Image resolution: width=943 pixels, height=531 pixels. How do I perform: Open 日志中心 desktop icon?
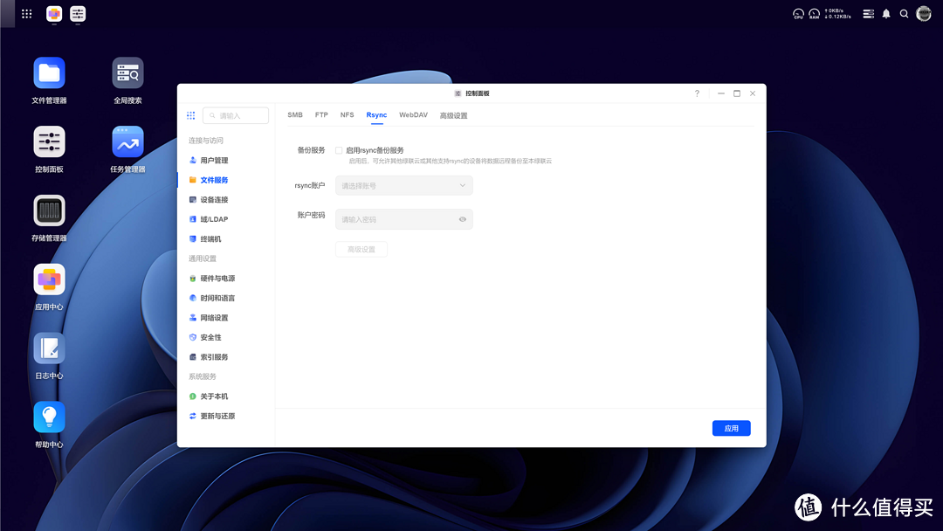click(49, 348)
